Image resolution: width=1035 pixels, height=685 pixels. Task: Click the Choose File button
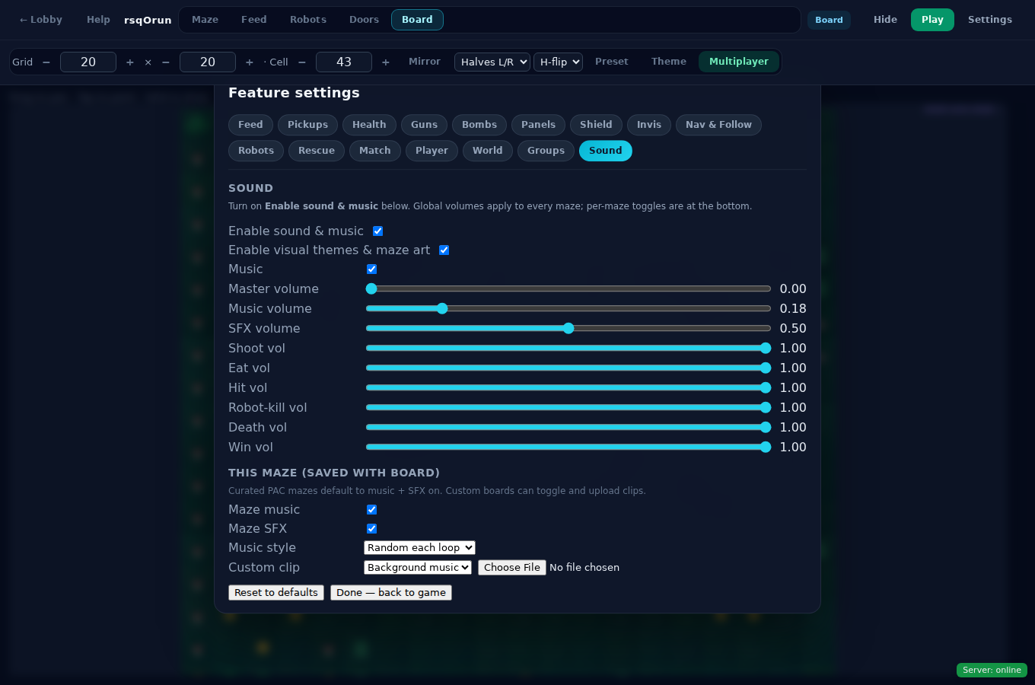(512, 567)
